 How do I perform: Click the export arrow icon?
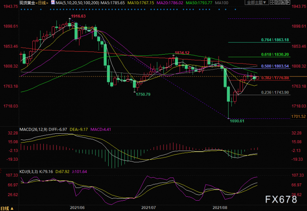click(x=288, y=2)
